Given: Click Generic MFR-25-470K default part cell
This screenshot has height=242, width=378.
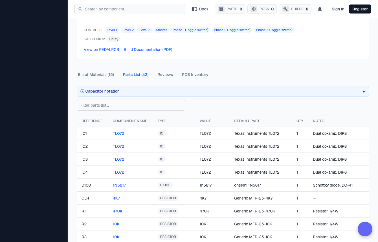Looking at the screenshot, I should (255, 211).
